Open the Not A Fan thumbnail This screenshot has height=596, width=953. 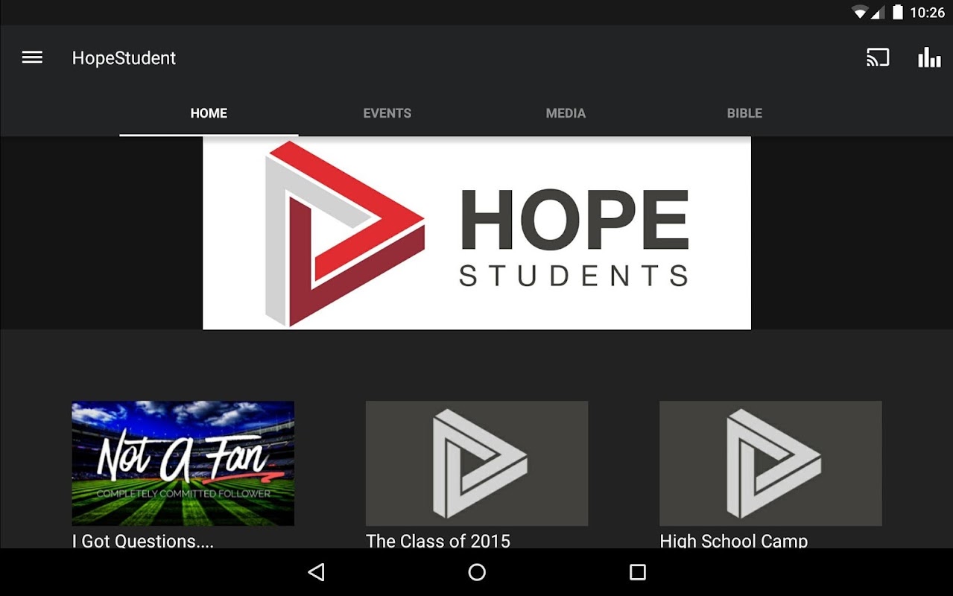coord(183,463)
